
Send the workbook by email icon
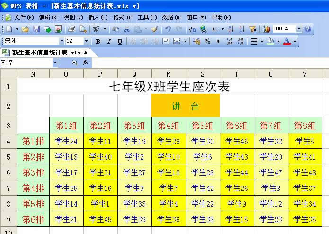(x=47, y=29)
